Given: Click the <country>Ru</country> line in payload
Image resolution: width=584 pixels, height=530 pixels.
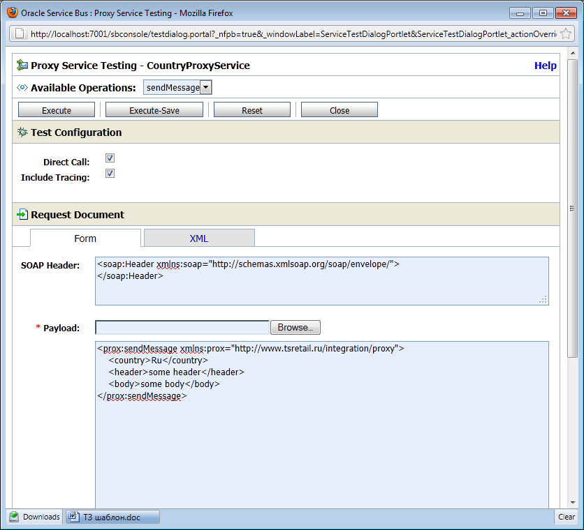Looking at the screenshot, I should pyautogui.click(x=159, y=360).
